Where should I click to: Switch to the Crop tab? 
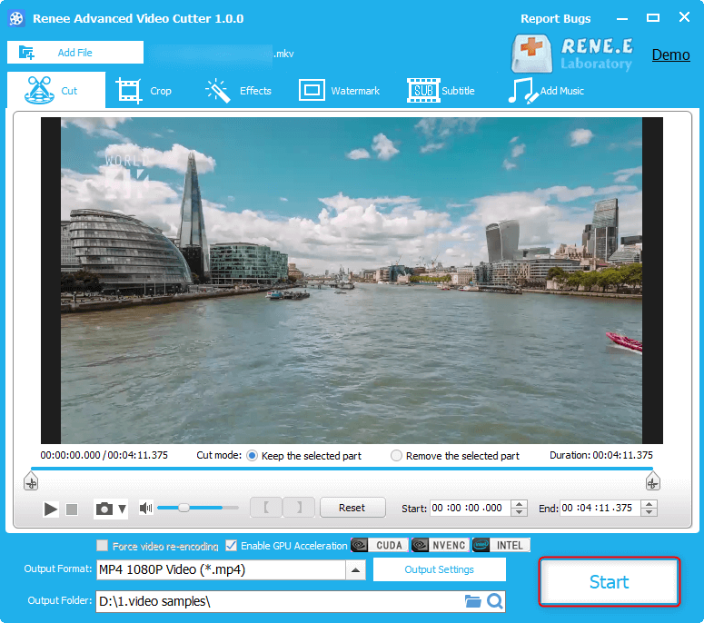[144, 91]
